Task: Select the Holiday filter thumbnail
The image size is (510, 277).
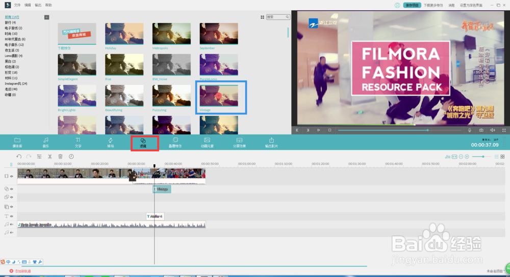Action: click(x=124, y=34)
